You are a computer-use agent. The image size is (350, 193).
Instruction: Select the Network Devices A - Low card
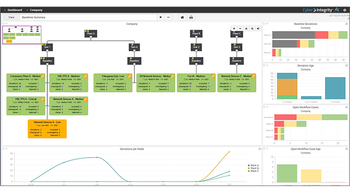47,129
